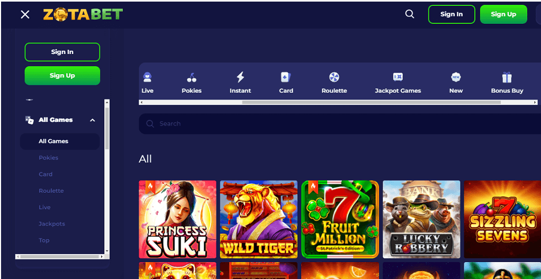
Task: Click the magnifier icon in the search field
Action: (150, 124)
